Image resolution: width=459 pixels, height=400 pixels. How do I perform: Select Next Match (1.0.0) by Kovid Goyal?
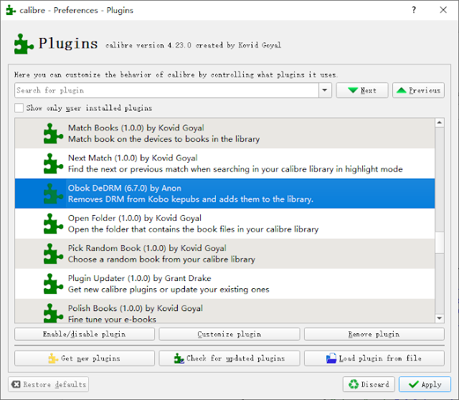click(224, 163)
